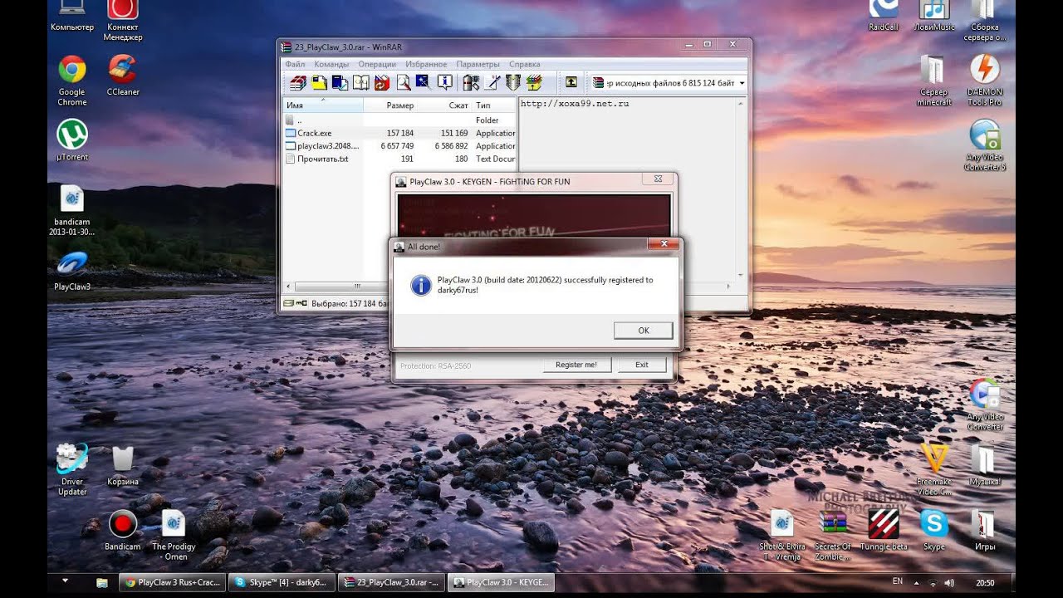
Task: Show hidden tray icons arrow
Action: tap(917, 583)
